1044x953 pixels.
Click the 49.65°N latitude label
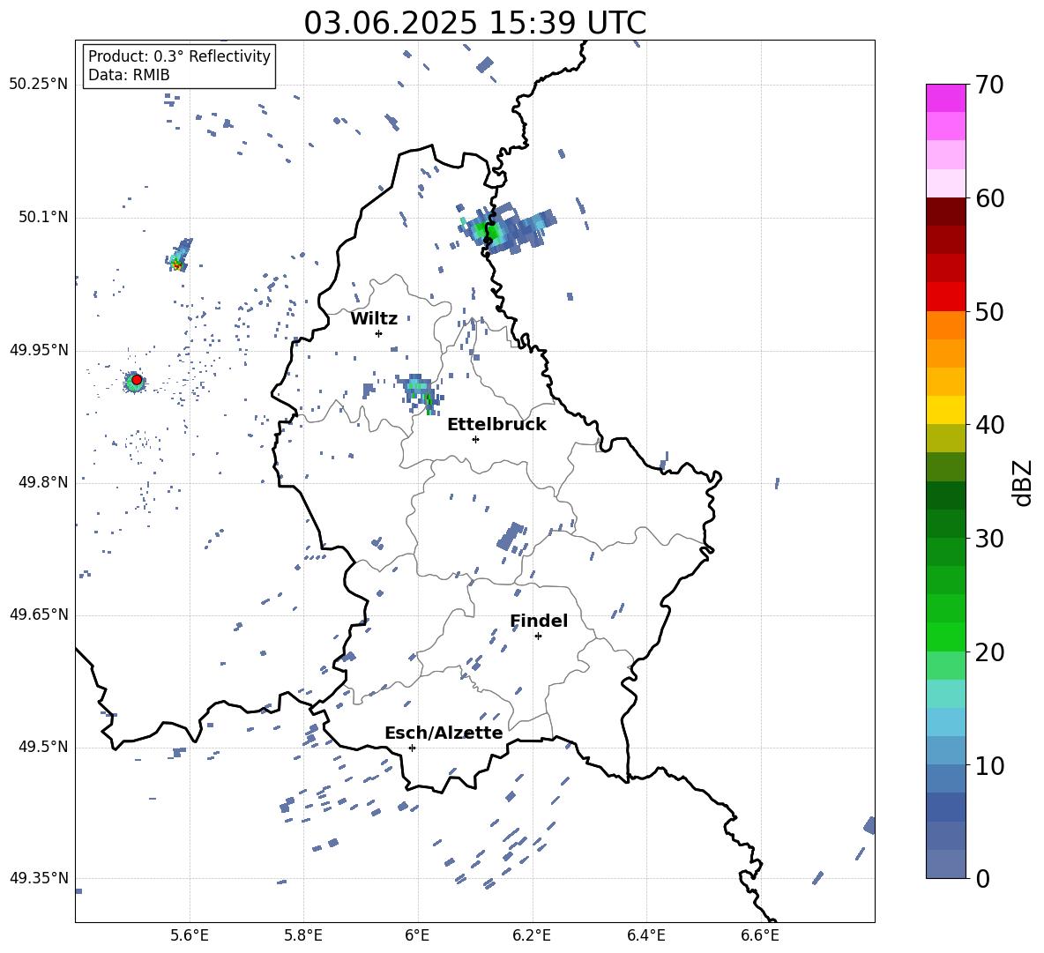(x=39, y=614)
